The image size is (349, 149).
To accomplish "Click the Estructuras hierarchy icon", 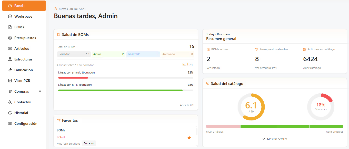I will pos(10,59).
